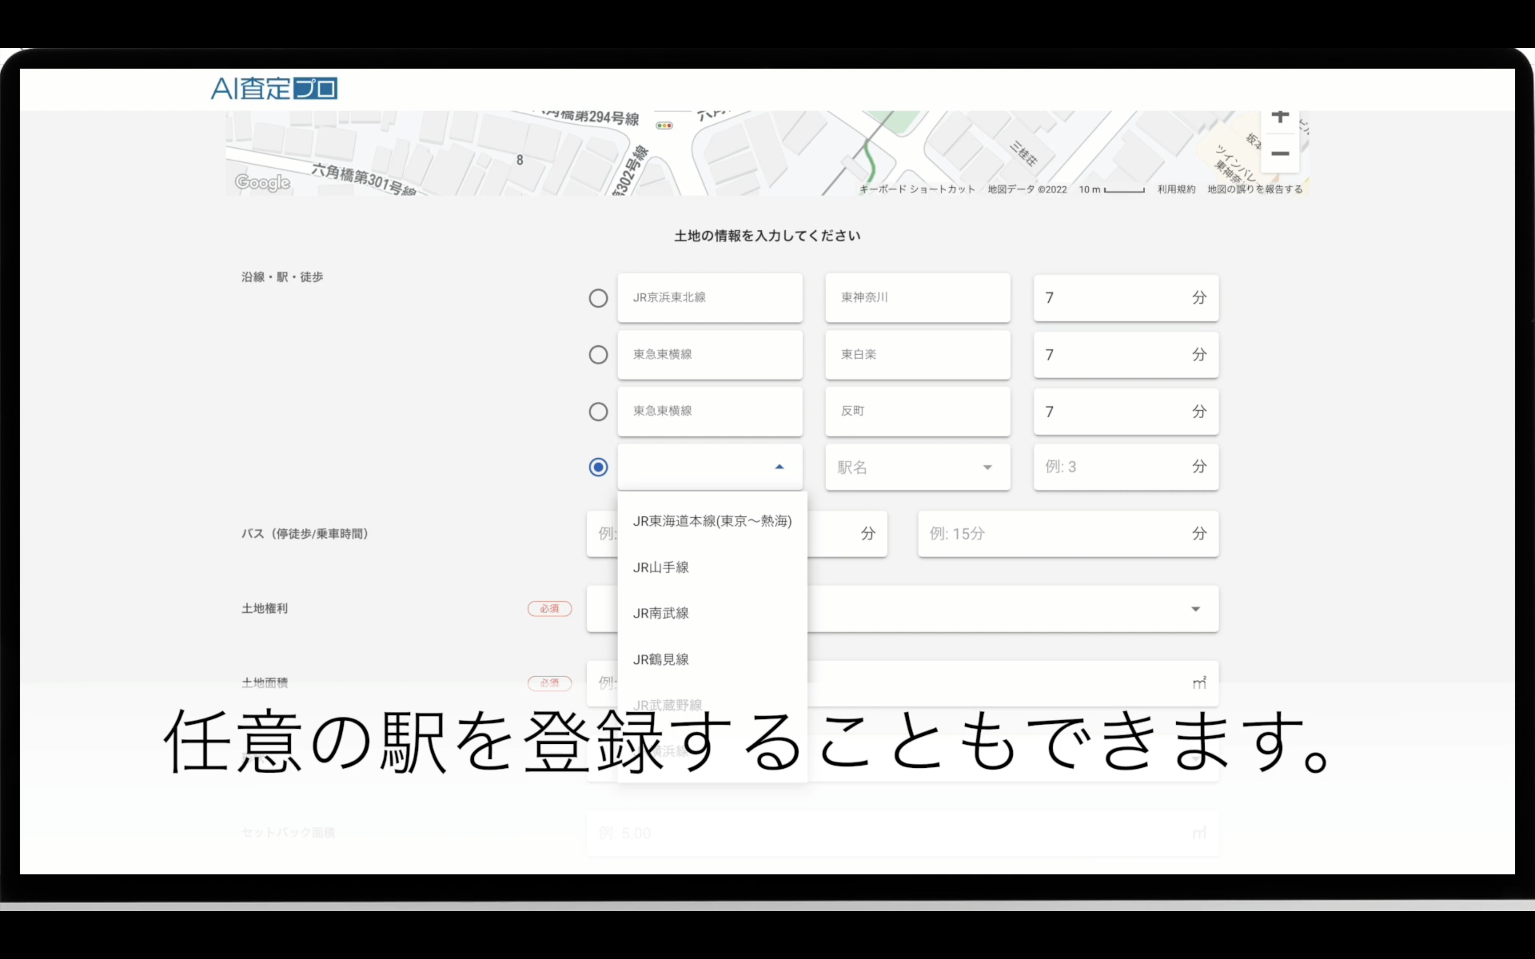
Task: Select the 東白楽 row radio button
Action: 598,354
